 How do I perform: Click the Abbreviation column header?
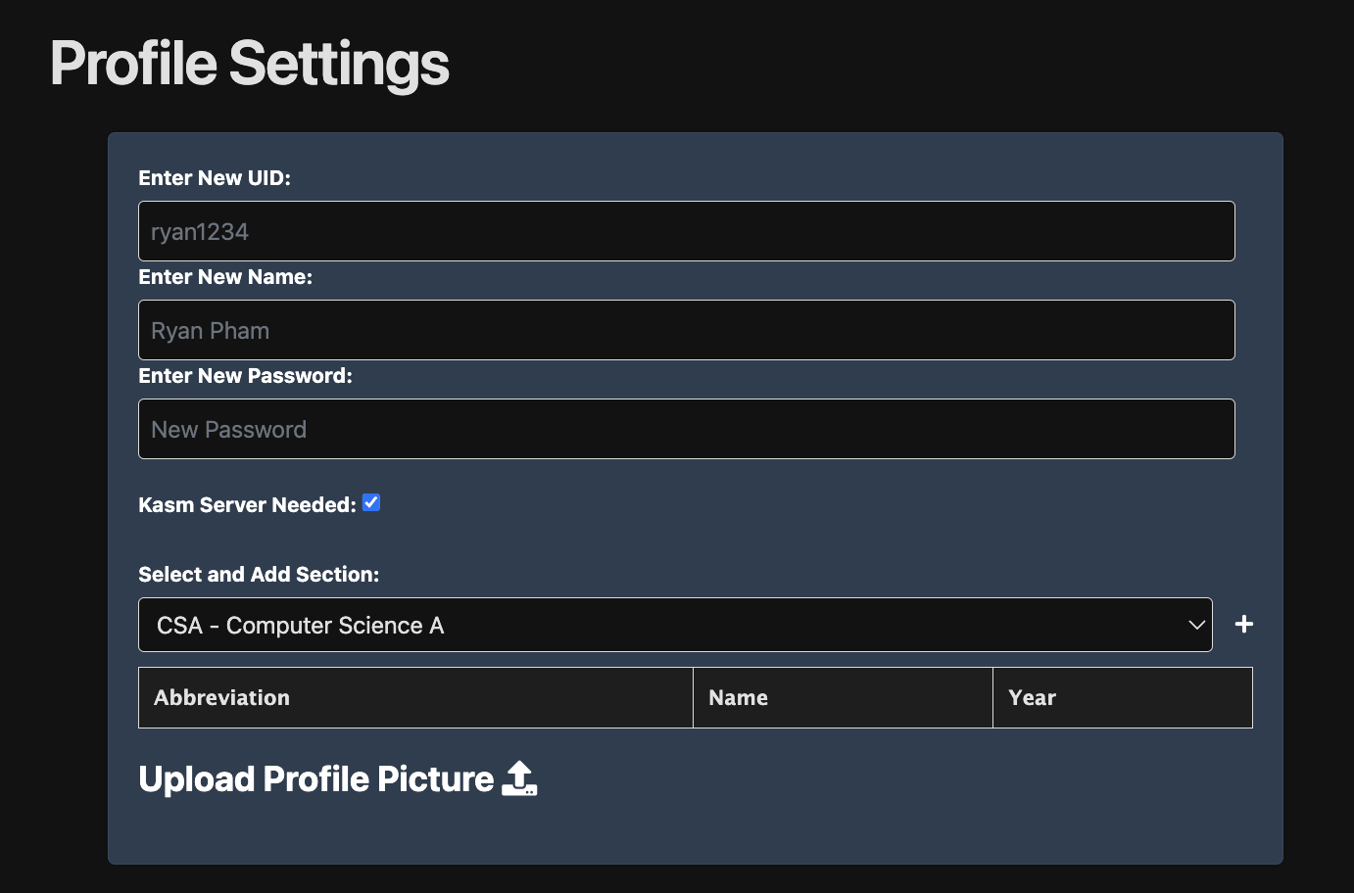tap(222, 698)
